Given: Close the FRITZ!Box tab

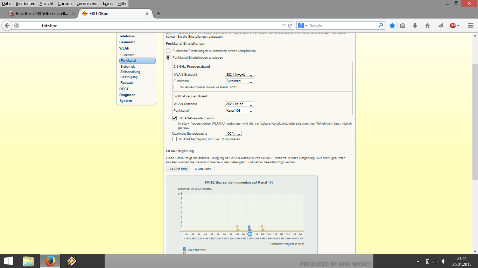Looking at the screenshot, I should point(147,14).
